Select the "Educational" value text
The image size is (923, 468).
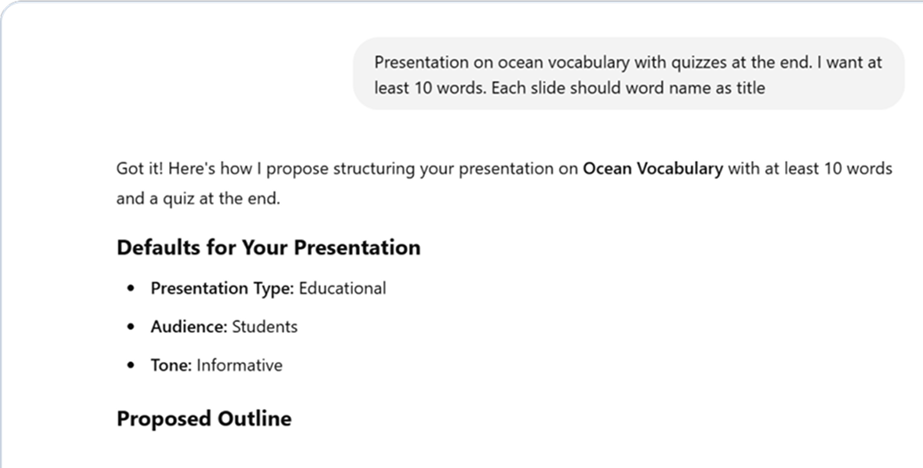[342, 288]
